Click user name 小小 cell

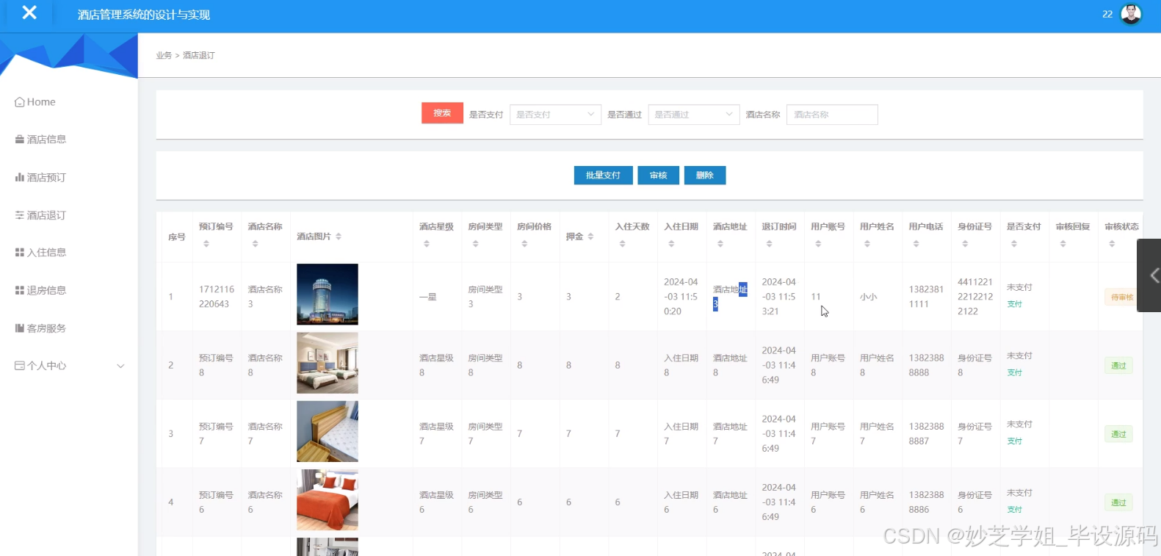[869, 297]
